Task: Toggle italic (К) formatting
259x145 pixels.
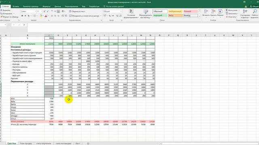Action: click(25, 16)
